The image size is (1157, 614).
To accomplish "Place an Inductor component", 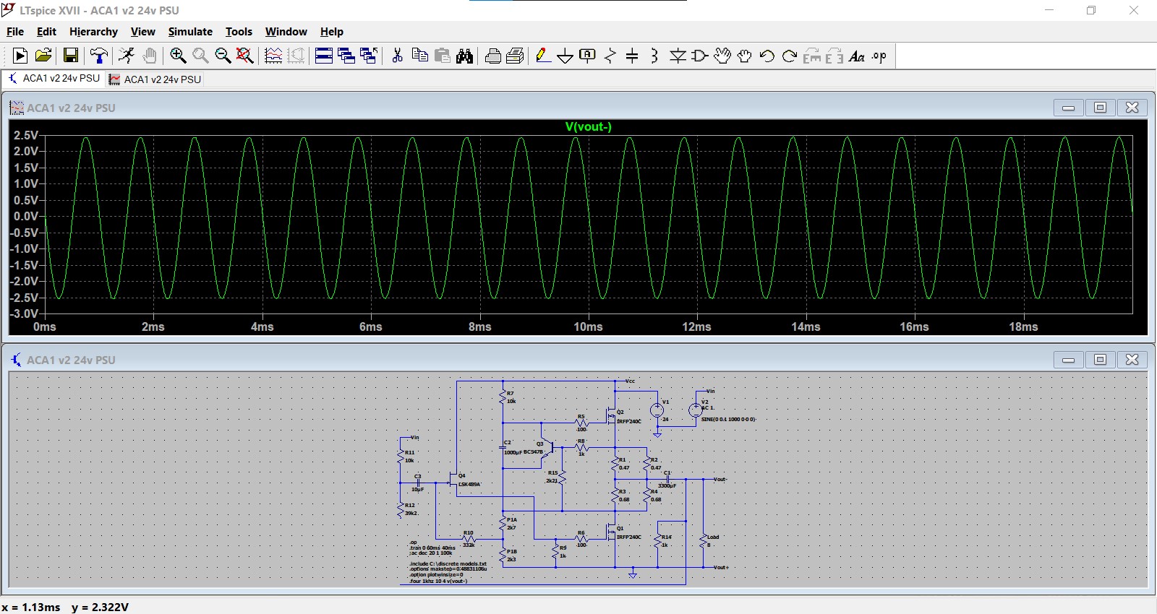I will (654, 56).
